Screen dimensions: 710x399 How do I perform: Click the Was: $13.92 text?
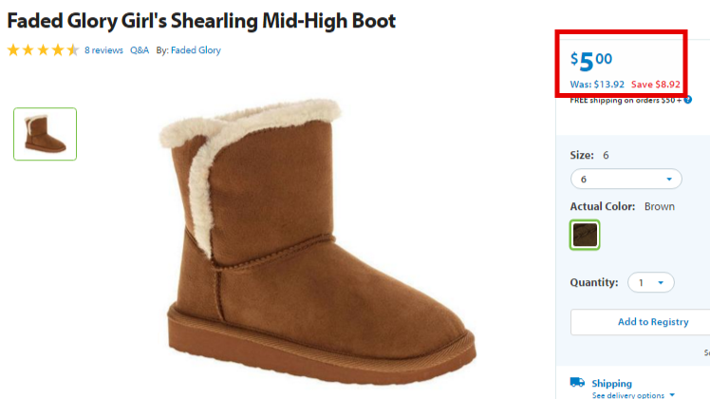coord(597,85)
